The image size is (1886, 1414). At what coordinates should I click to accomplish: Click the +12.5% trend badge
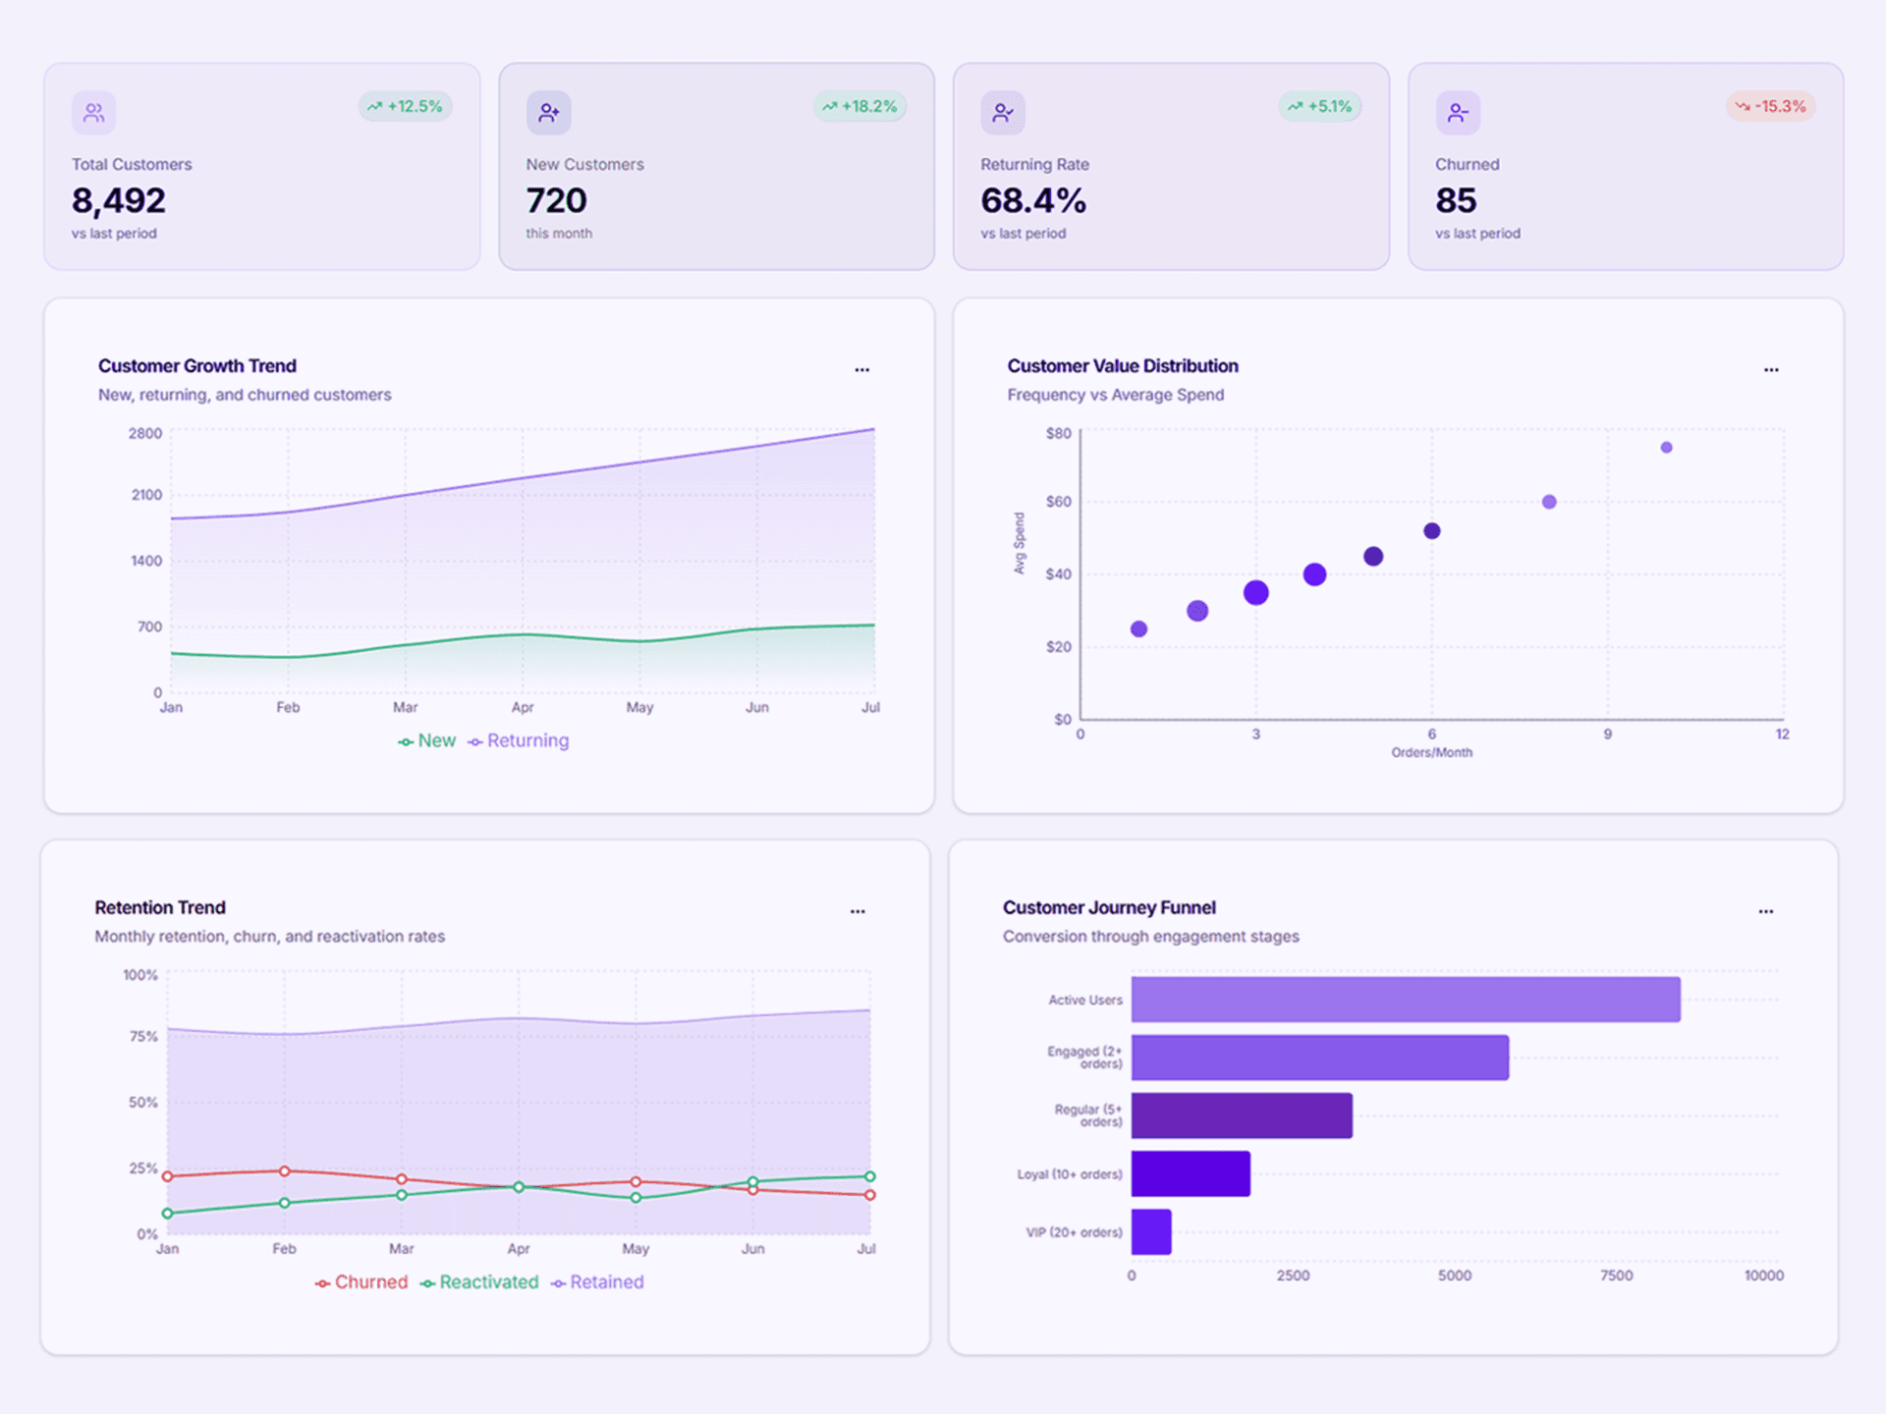[x=406, y=106]
